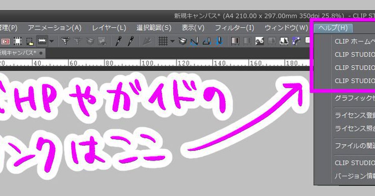Click the grid icon in the toolbar
375x196 pixels.
click(x=163, y=41)
